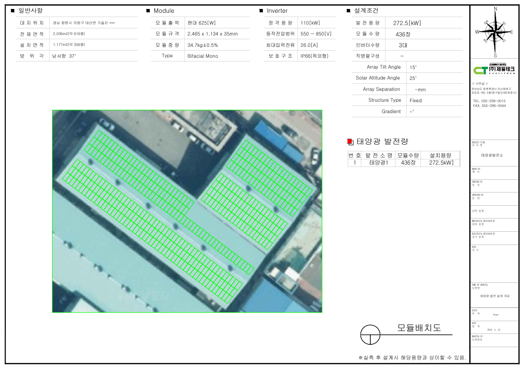Click the square bullet beside Module heading
The width and height of the screenshot is (525, 368).
148,10
